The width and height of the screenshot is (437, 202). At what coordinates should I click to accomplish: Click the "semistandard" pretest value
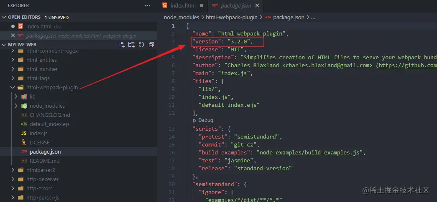[256, 137]
